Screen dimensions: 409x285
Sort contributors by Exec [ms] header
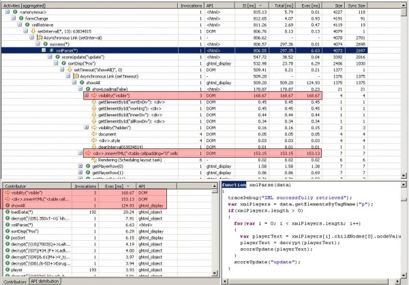click(117, 186)
